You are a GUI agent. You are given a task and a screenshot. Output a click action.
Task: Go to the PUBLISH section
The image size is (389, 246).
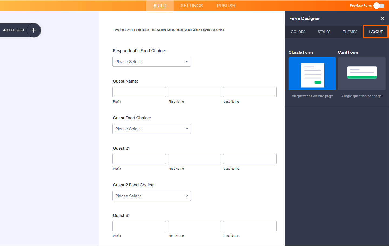[x=226, y=6]
